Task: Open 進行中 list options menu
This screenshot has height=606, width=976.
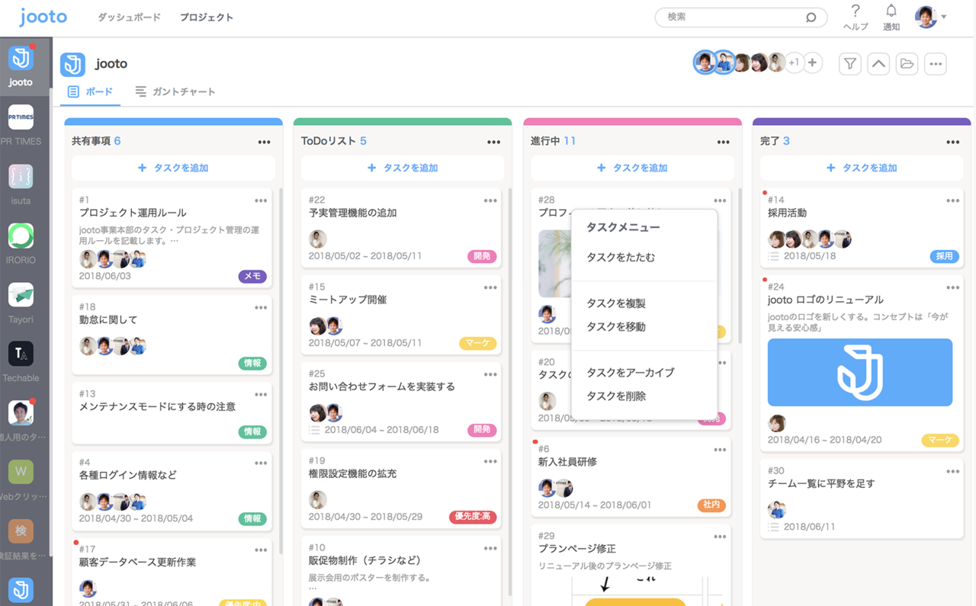Action: (x=724, y=142)
